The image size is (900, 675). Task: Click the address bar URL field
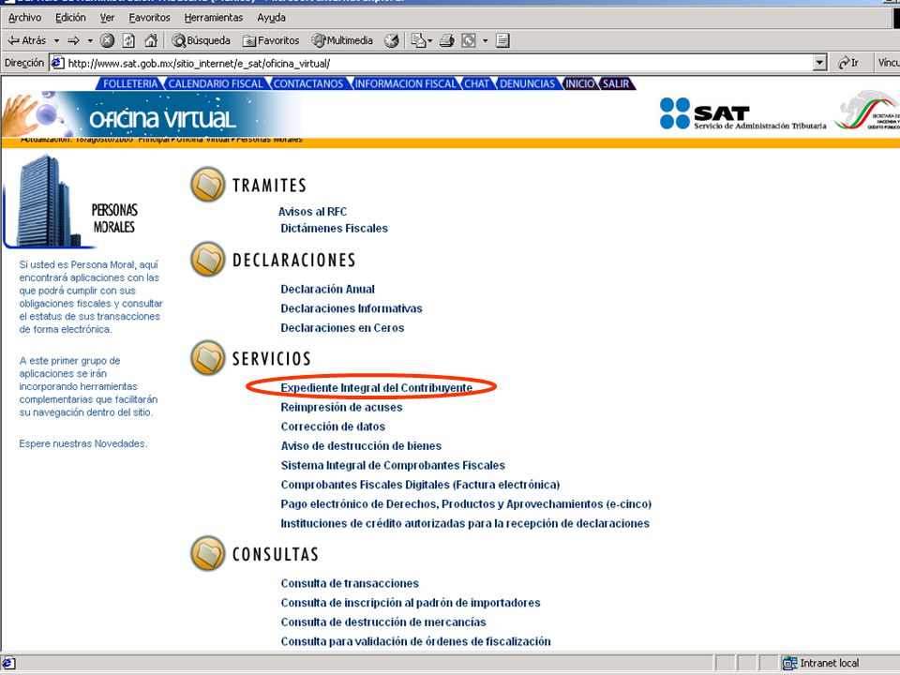pyautogui.click(x=431, y=63)
